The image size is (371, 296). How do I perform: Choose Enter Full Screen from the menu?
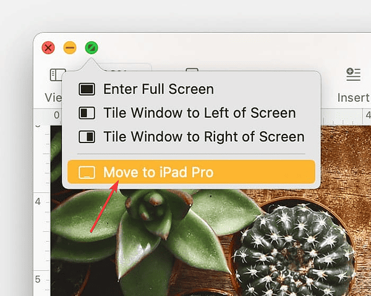158,89
